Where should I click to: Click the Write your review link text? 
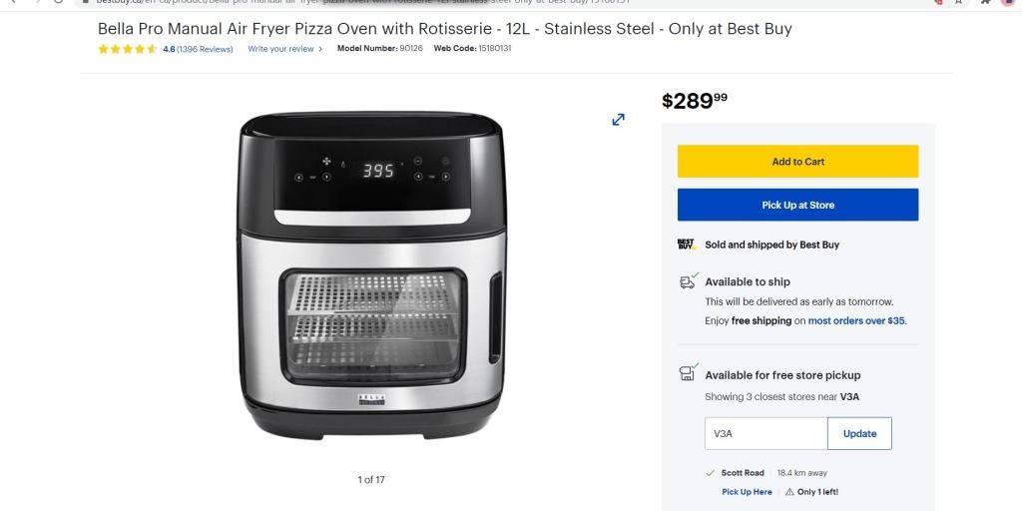280,49
